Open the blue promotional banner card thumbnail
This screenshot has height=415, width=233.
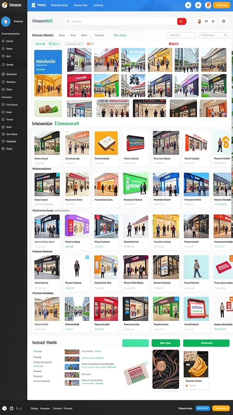pyautogui.click(x=48, y=62)
